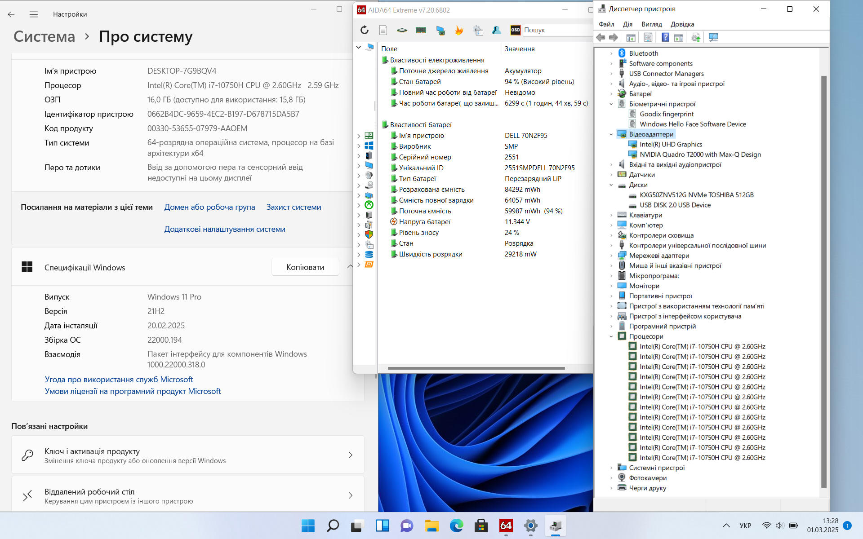Screen dimensions: 863x539
Task: Open Ключ і активація продукту settings
Action: (x=188, y=455)
